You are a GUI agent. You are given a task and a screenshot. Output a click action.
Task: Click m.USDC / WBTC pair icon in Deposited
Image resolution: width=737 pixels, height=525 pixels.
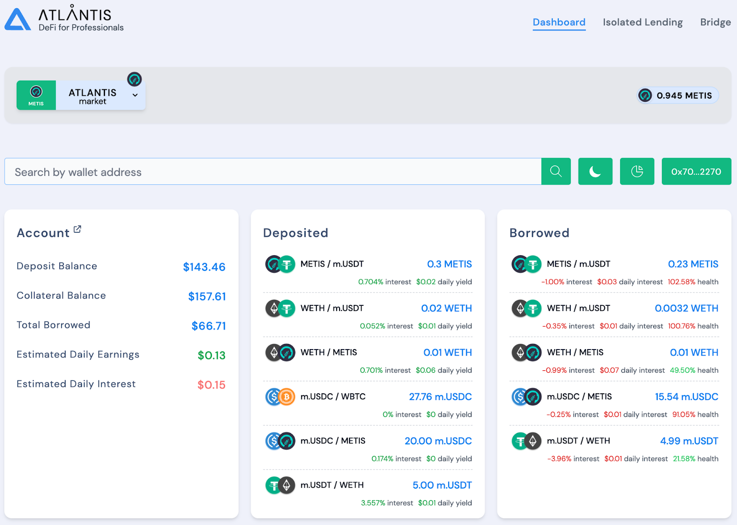coord(280,397)
